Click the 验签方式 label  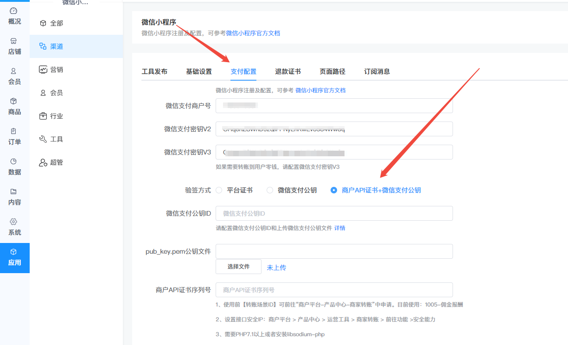click(198, 190)
